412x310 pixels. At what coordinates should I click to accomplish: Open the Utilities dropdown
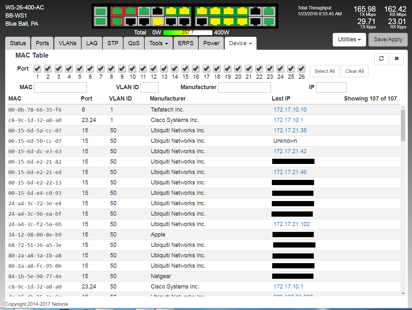coord(349,39)
